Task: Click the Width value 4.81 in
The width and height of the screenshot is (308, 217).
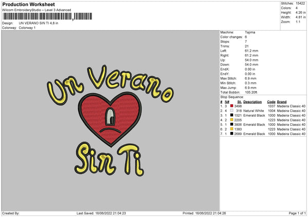Action: 300,17
